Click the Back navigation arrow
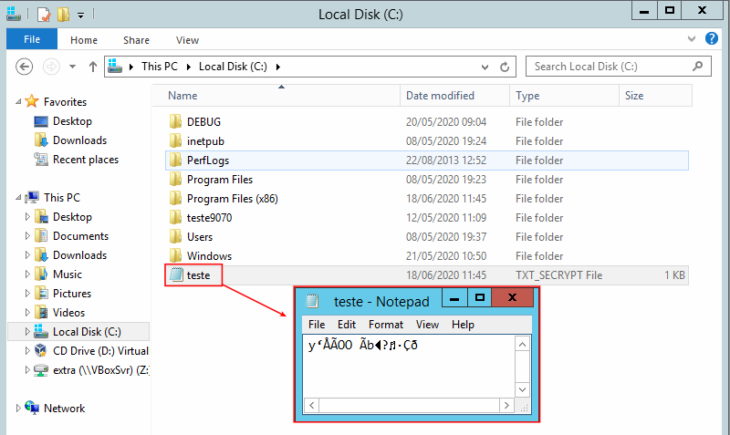This screenshot has height=435, width=730. [25, 67]
